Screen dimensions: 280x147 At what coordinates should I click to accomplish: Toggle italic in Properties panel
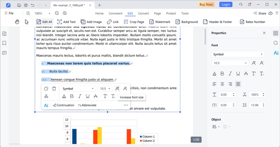point(230,74)
